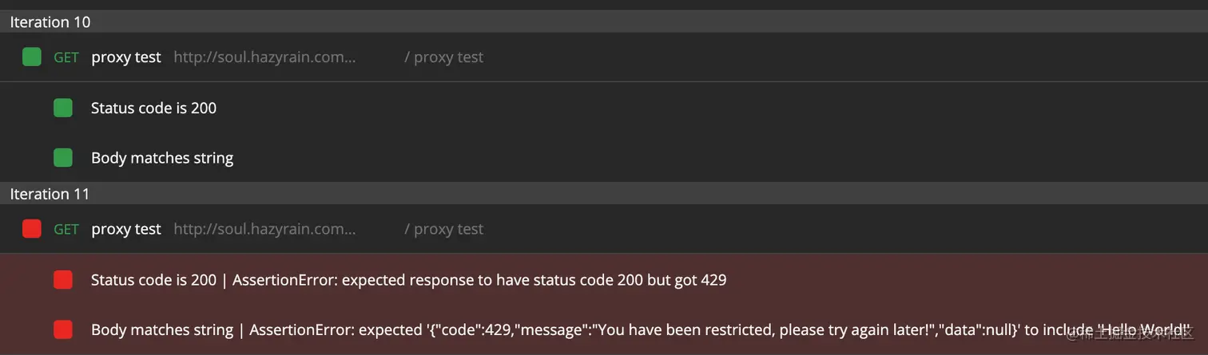Screen dimensions: 1208x355
Task: Click the GET method label in Iteration 11
Action: (66, 230)
